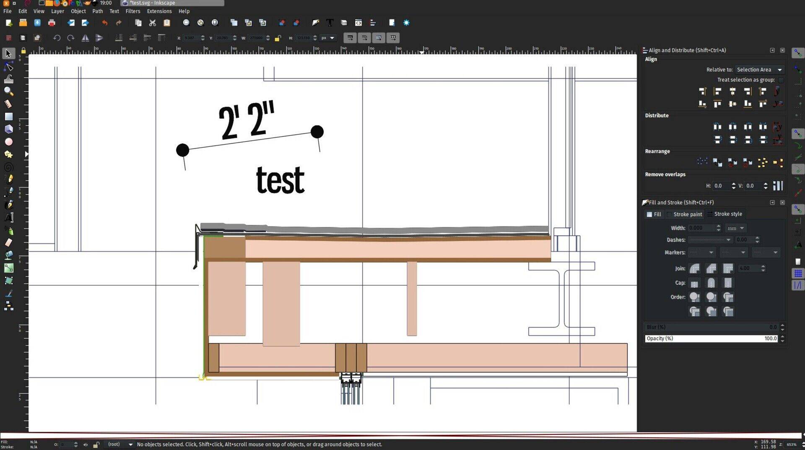Select the Ellipse tool
Screen dimensions: 805x450
8,142
